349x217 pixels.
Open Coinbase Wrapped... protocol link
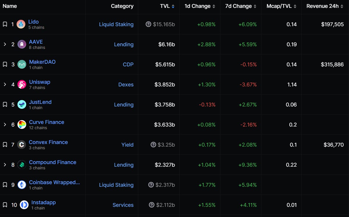[54, 182]
